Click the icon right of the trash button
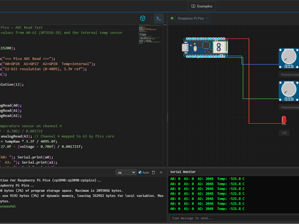 pos(161,172)
